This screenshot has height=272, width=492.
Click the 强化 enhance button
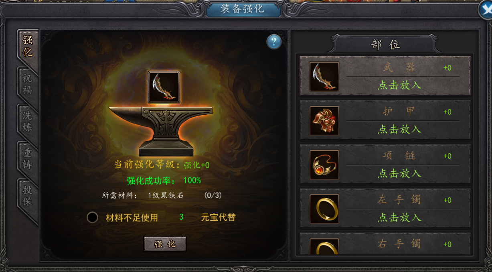165,244
